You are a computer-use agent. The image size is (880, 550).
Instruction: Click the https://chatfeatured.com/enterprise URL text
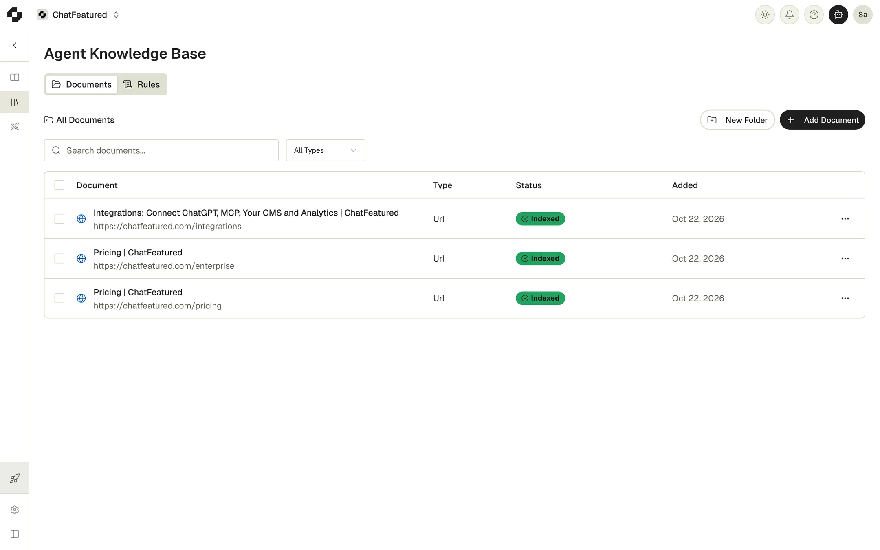(x=164, y=266)
